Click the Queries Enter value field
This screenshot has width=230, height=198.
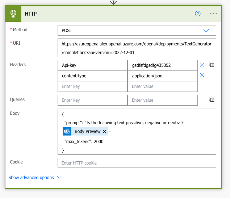[162, 100]
